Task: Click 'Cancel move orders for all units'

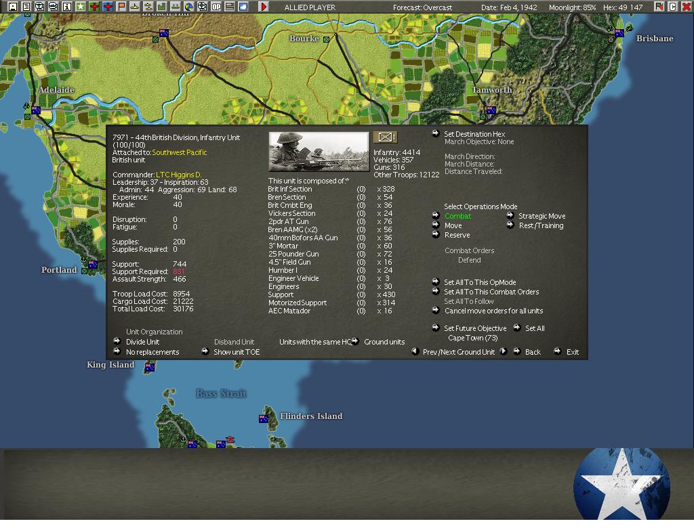Action: coord(493,311)
